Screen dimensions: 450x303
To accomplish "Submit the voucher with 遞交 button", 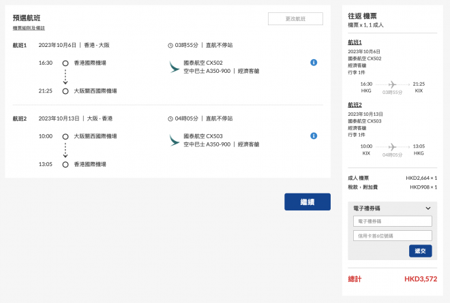I will pyautogui.click(x=420, y=251).
